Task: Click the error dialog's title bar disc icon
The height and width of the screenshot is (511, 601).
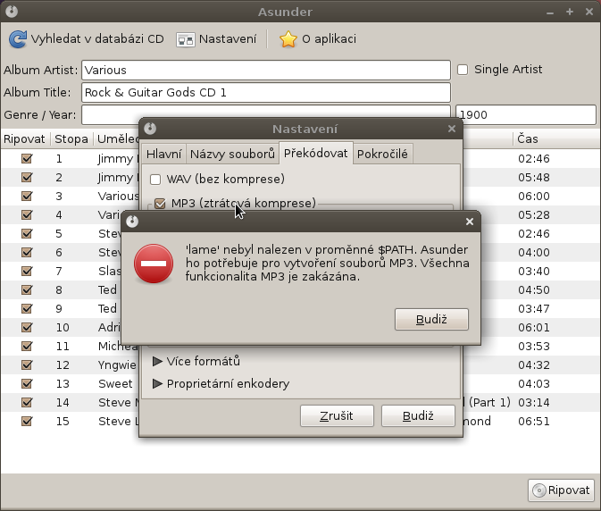Action: (132, 222)
